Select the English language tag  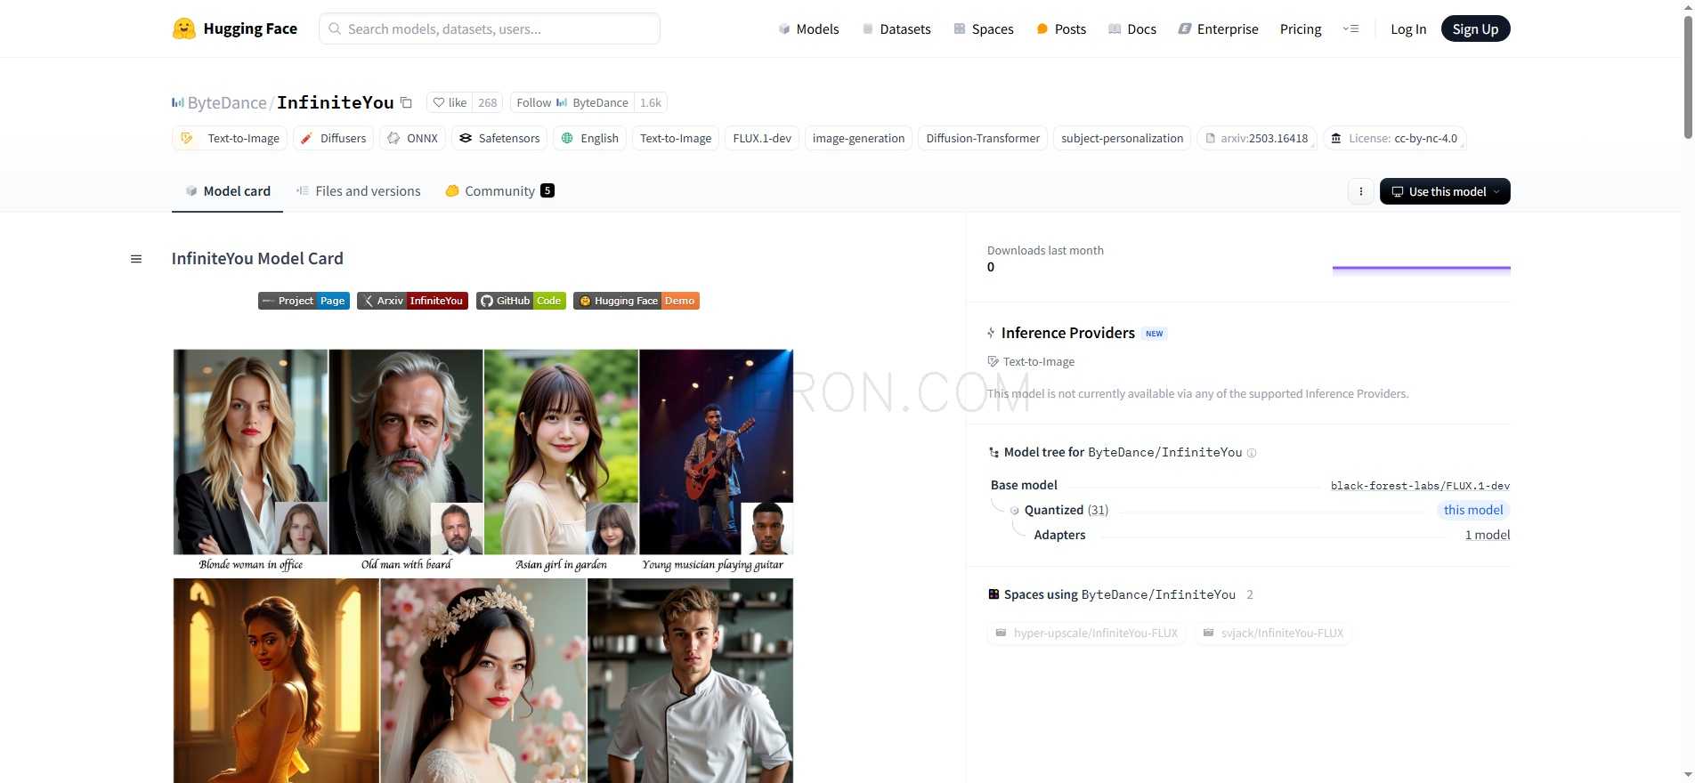[x=589, y=138]
